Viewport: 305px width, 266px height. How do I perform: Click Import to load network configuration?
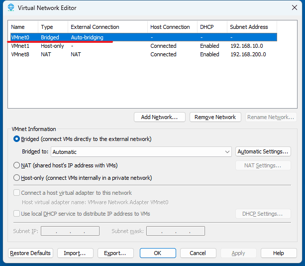pos(75,253)
